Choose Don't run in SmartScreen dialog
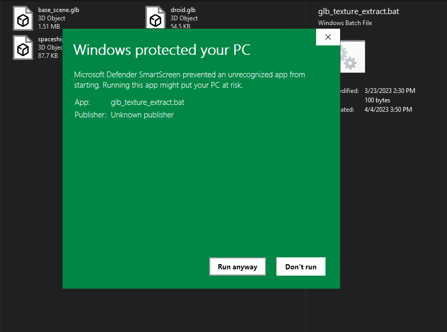Viewport: 447px width, 332px height. pos(300,267)
